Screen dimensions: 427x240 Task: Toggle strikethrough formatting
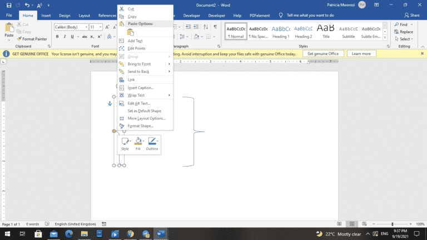coord(85,37)
